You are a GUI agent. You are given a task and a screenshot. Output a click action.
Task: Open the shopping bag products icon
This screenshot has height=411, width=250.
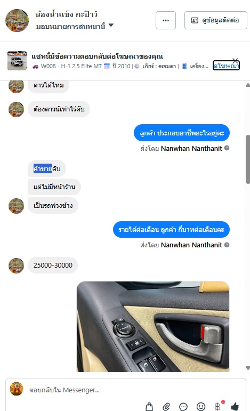(149, 406)
